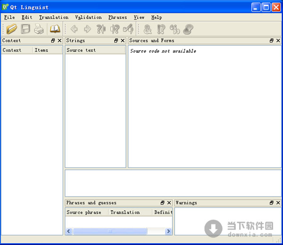
Task: Click 'Source code not available' text
Action: [x=163, y=51]
